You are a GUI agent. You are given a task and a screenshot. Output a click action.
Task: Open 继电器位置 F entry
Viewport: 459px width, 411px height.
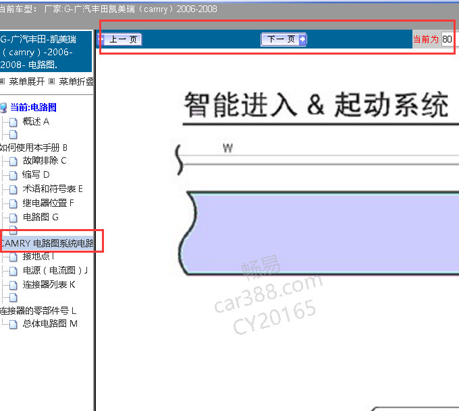pos(49,203)
